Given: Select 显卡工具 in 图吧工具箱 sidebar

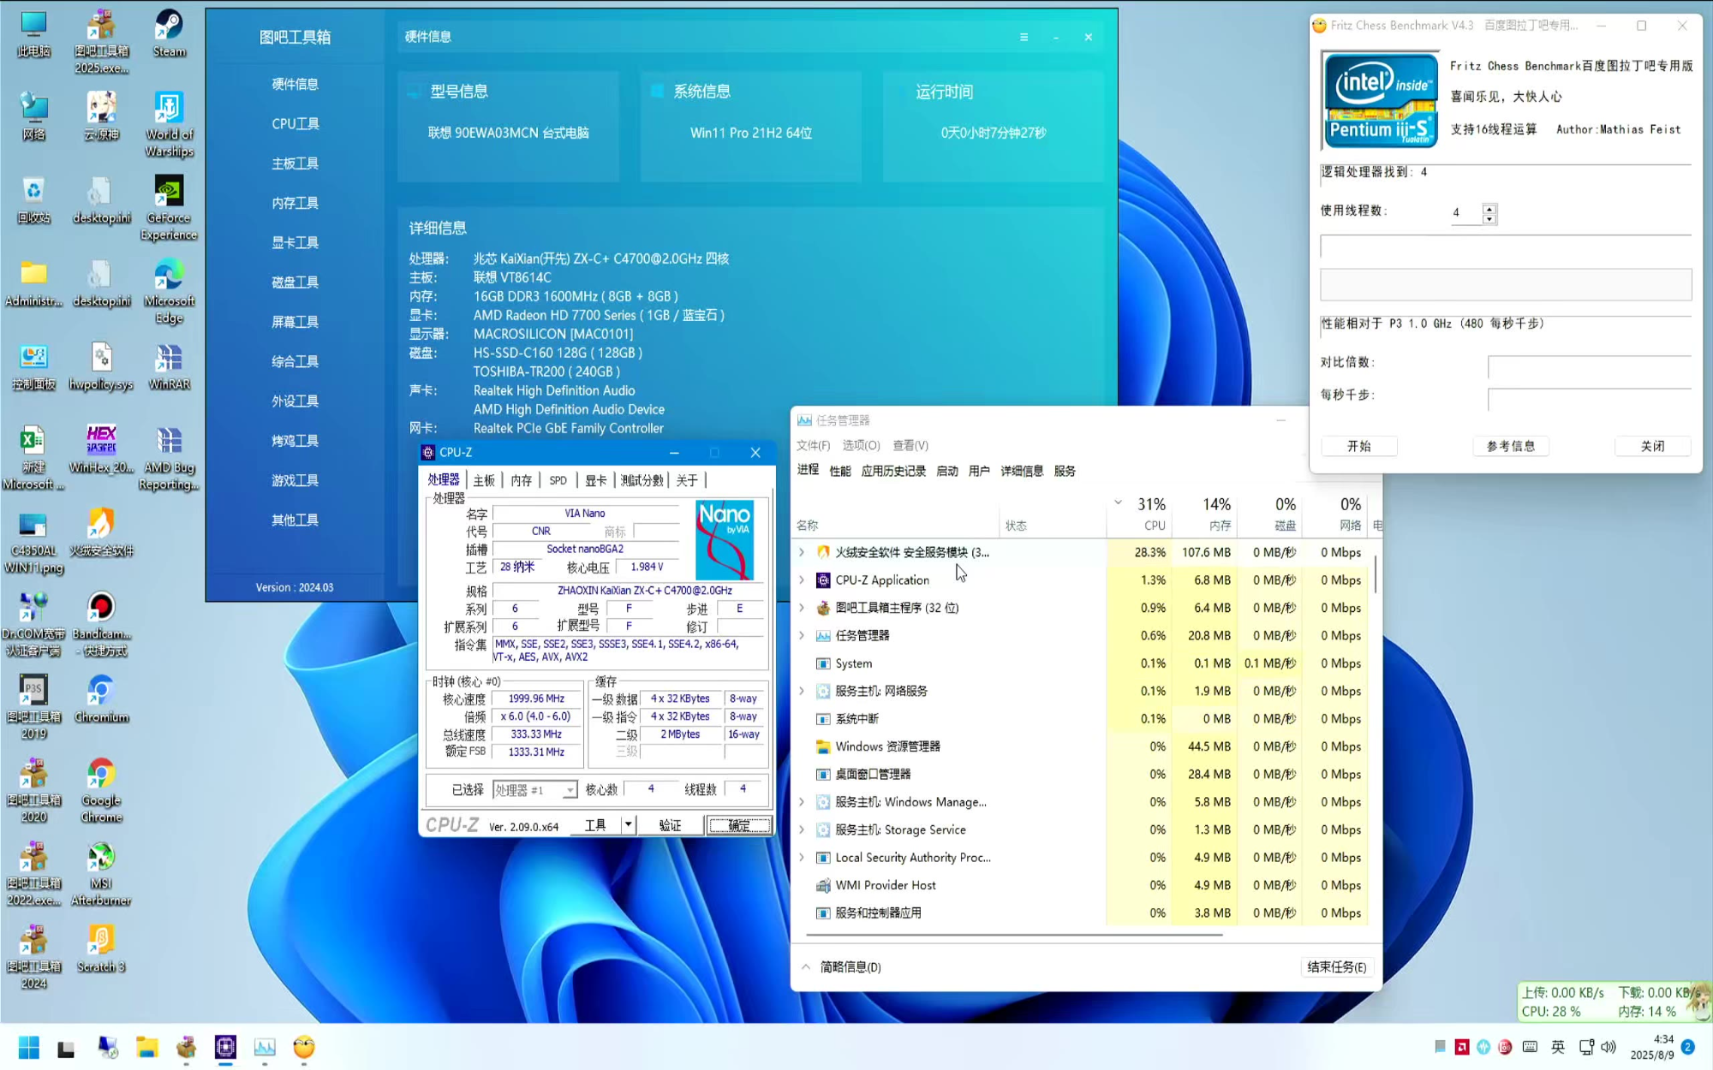Looking at the screenshot, I should tap(295, 242).
